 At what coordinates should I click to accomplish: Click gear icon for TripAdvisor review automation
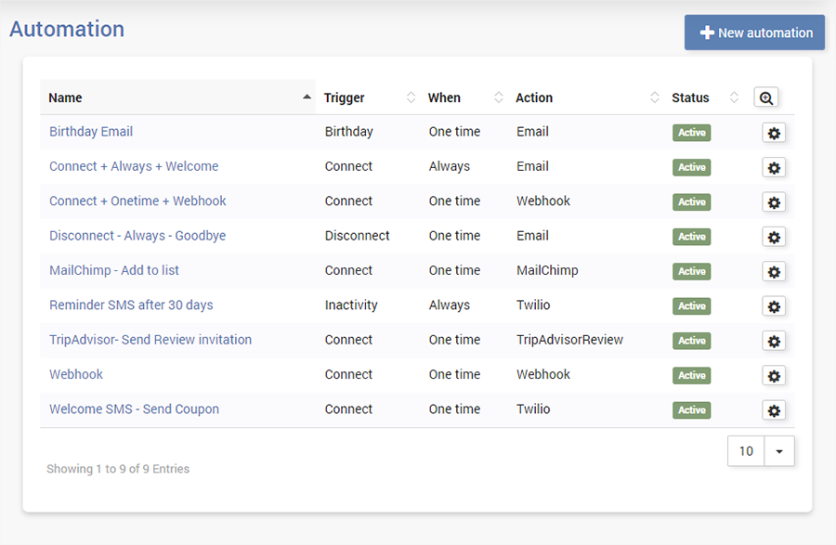(774, 341)
